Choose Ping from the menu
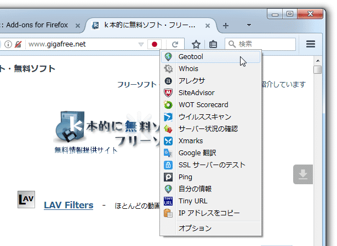 click(210, 177)
